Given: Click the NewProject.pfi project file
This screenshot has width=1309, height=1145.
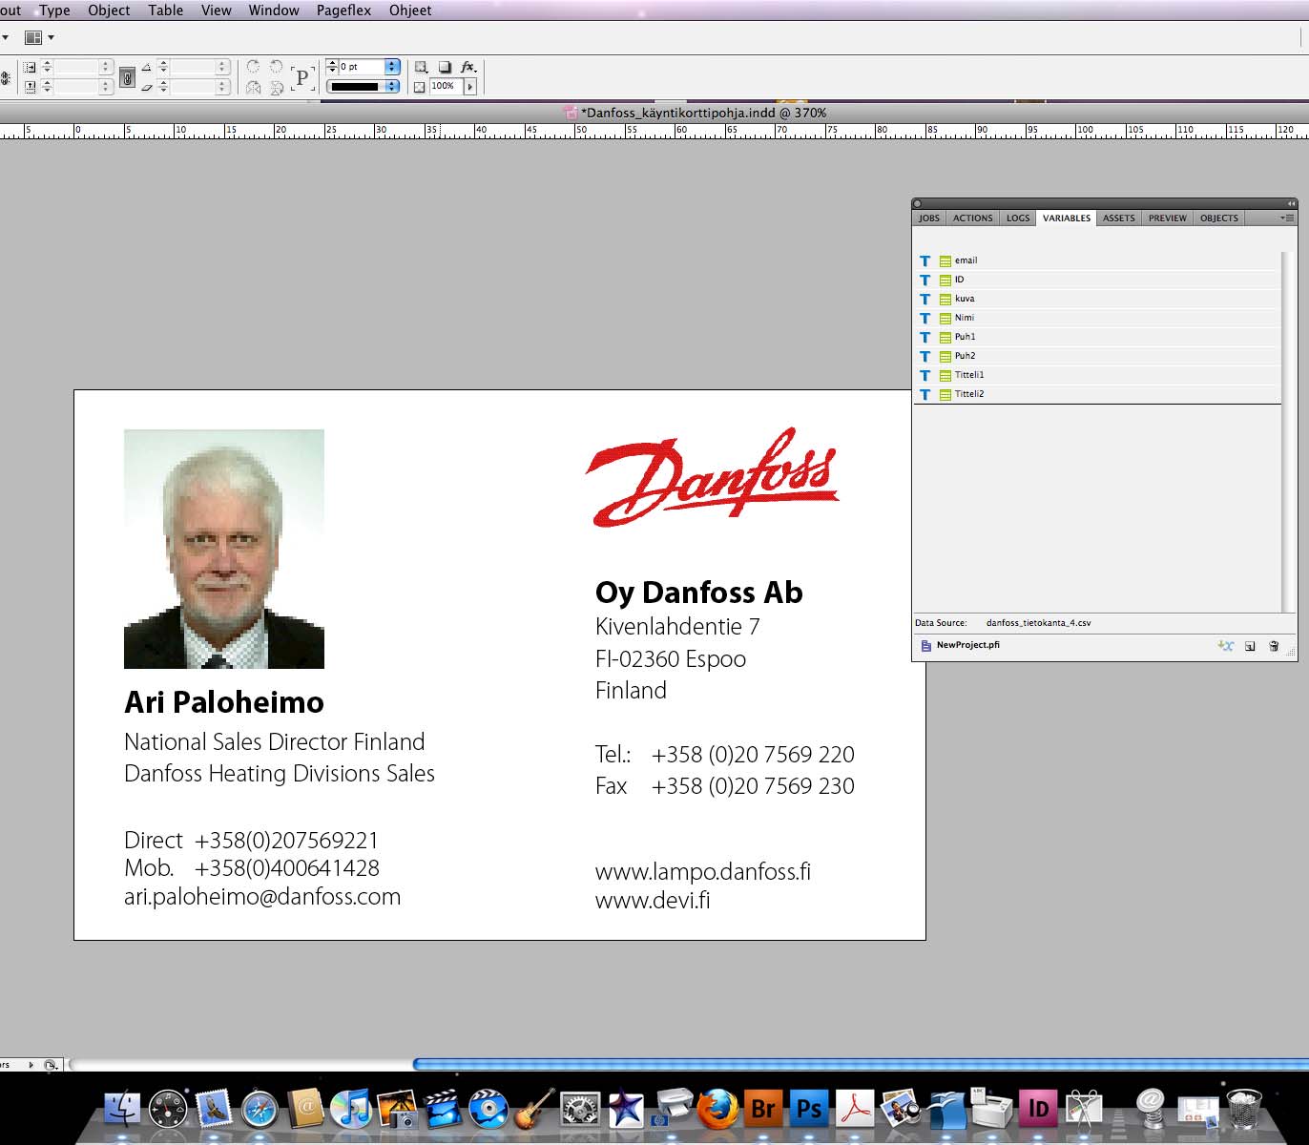Looking at the screenshot, I should coord(960,645).
